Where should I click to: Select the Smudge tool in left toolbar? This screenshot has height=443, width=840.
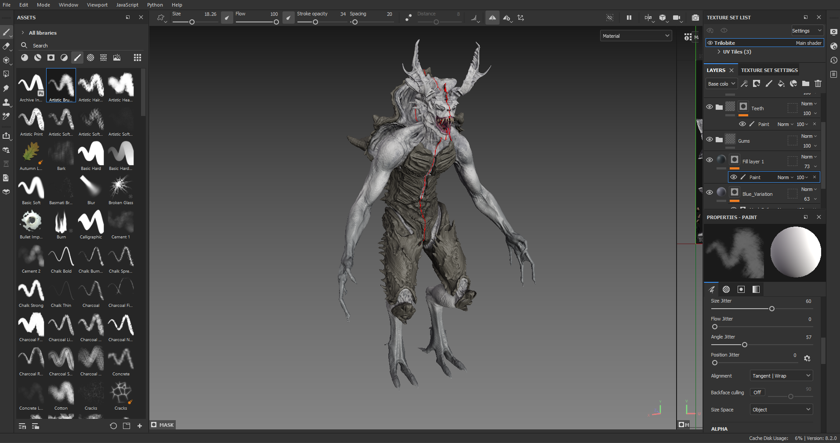[x=6, y=88]
